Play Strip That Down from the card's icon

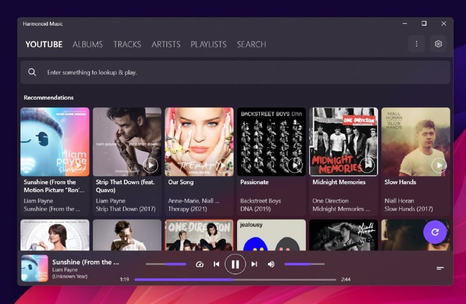pyautogui.click(x=150, y=165)
